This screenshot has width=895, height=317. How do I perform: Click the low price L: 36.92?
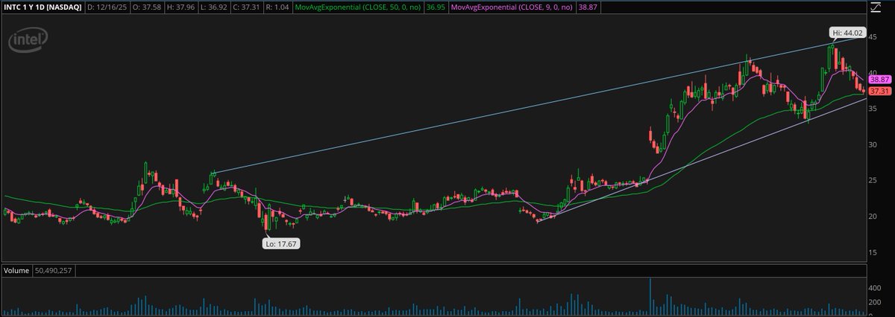[213, 7]
